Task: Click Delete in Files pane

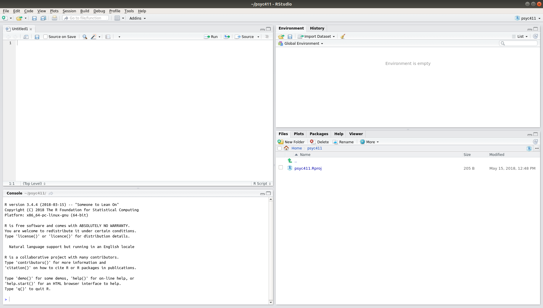Action: [319, 142]
